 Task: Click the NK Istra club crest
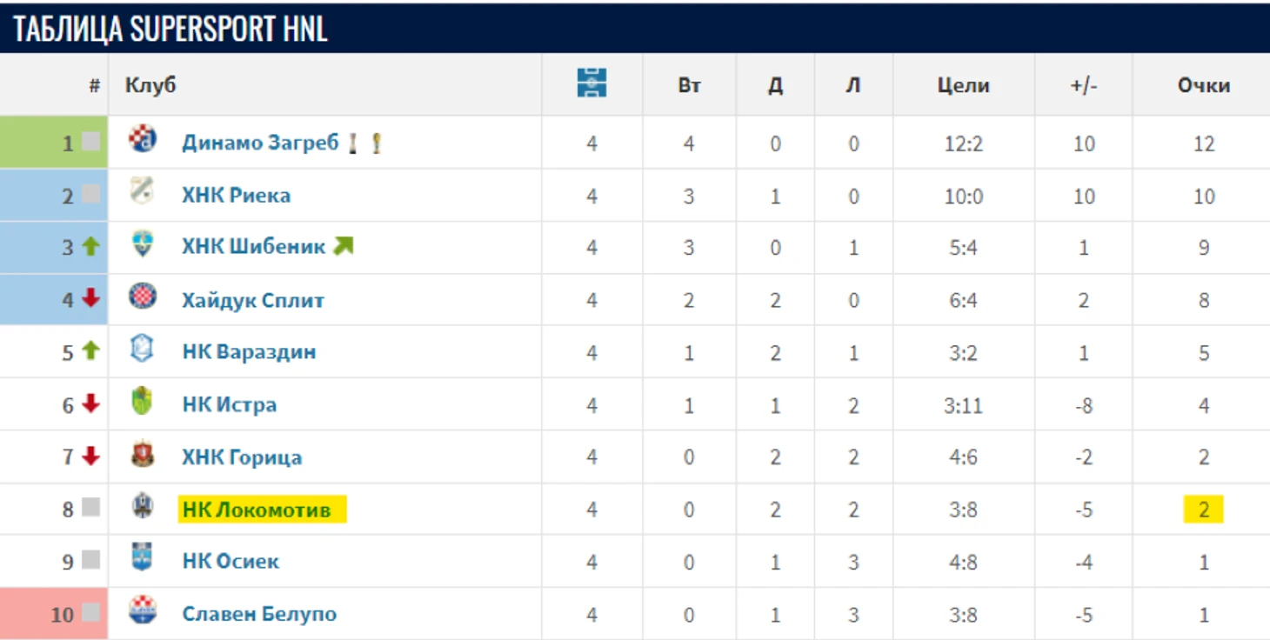[x=143, y=402]
